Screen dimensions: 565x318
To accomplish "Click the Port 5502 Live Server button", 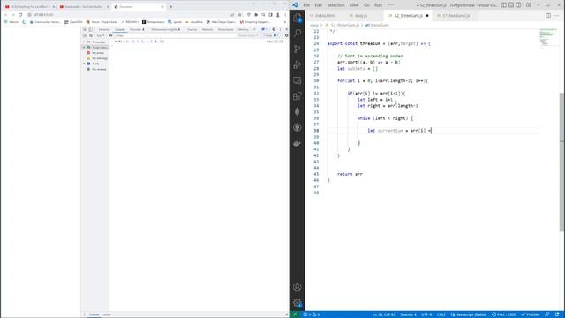I will (x=504, y=314).
